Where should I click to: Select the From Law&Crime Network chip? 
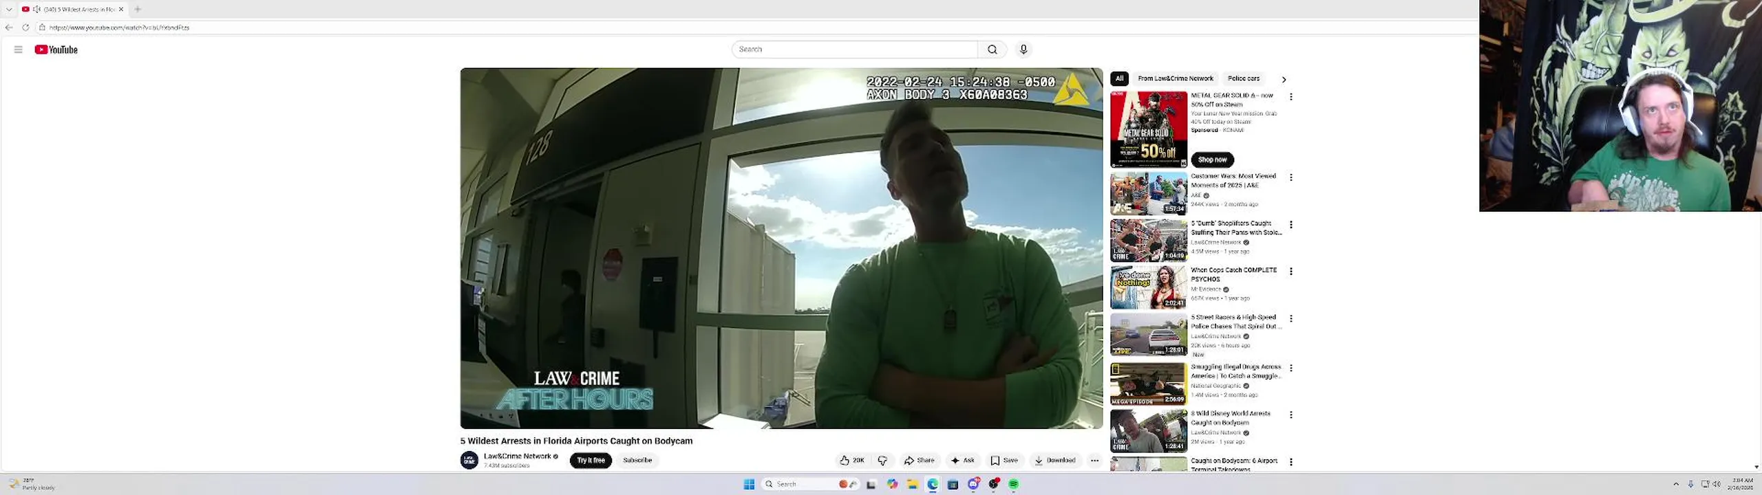[x=1176, y=78]
